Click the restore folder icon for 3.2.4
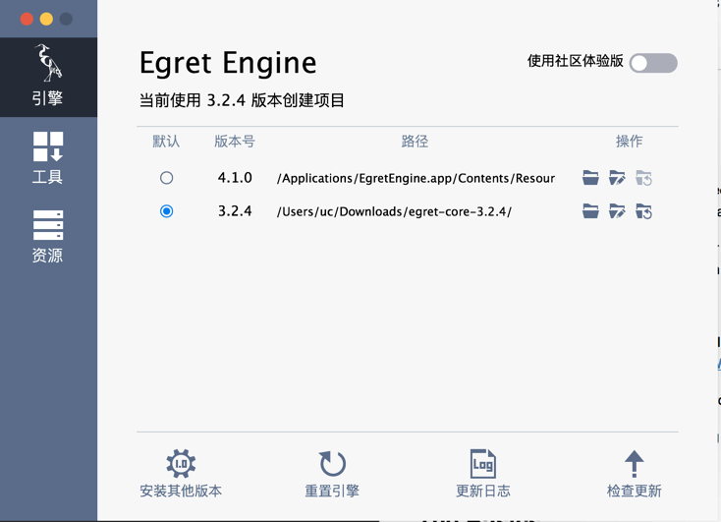 [643, 211]
